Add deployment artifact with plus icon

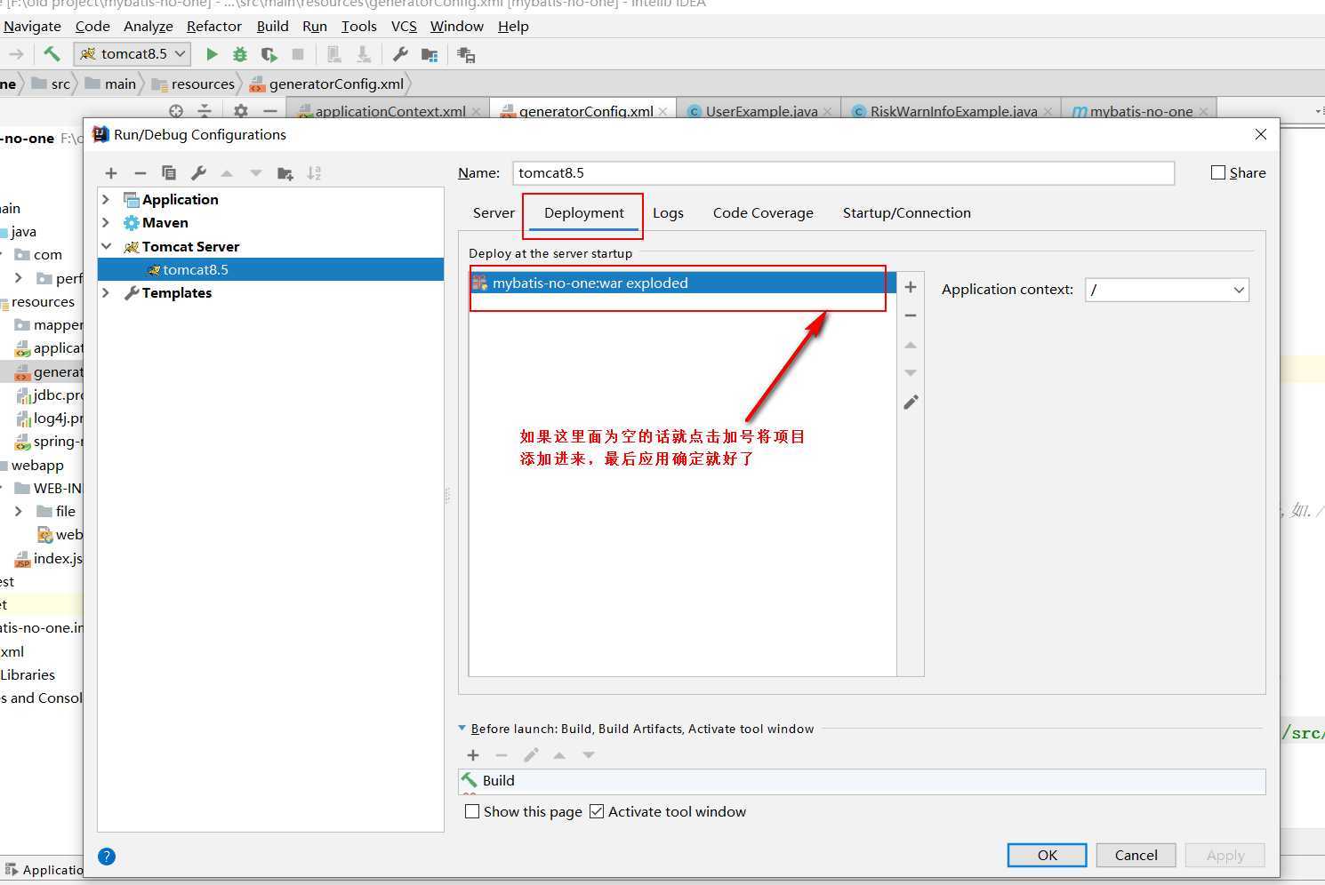[x=911, y=287]
